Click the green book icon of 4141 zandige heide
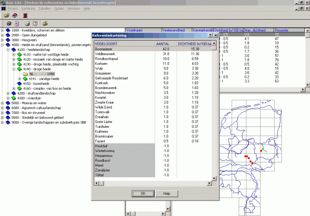Screen dimensions: 310x216 point(25,78)
